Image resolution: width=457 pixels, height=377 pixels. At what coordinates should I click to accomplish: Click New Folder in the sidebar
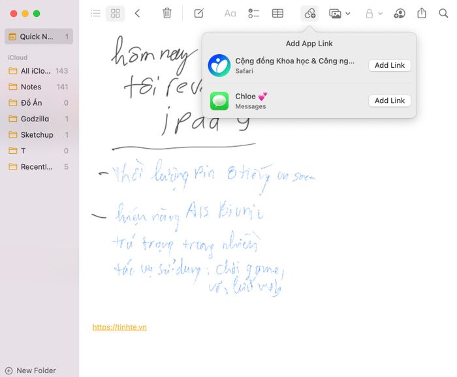pos(31,370)
